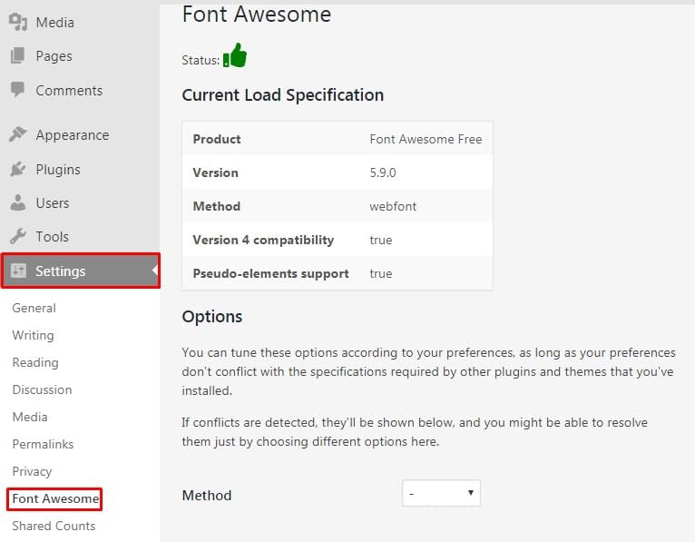The image size is (695, 542).
Task: Click the version value '5.9.0'
Action: (383, 172)
